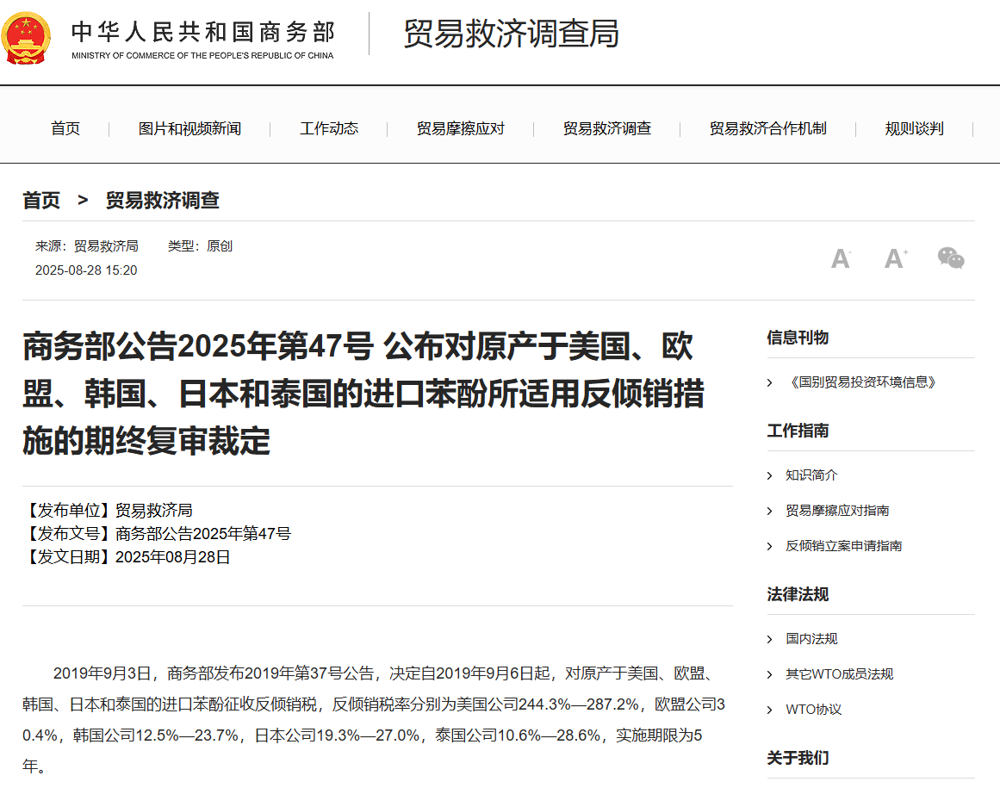Open 贸易救济合作机制 navigation item
Viewport: 1000px width, 788px height.
click(x=767, y=128)
